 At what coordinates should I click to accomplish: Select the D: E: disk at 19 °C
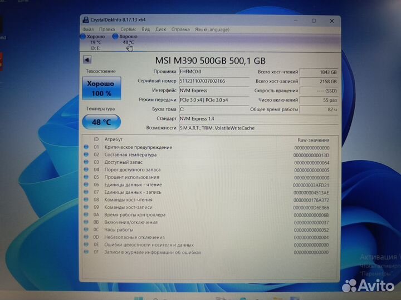(x=93, y=42)
